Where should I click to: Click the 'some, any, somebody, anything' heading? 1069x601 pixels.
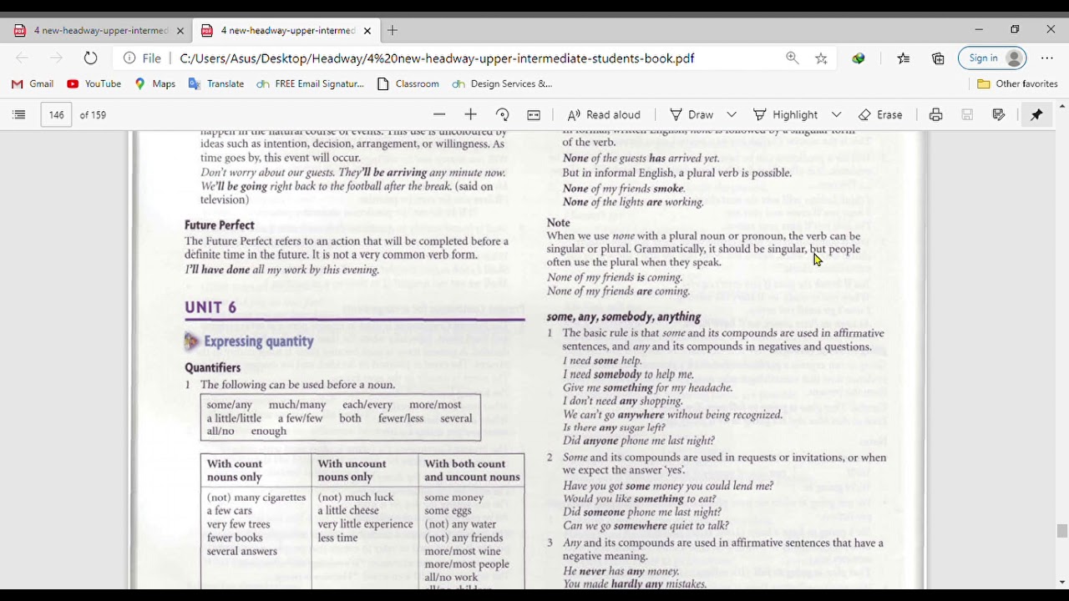[623, 317]
